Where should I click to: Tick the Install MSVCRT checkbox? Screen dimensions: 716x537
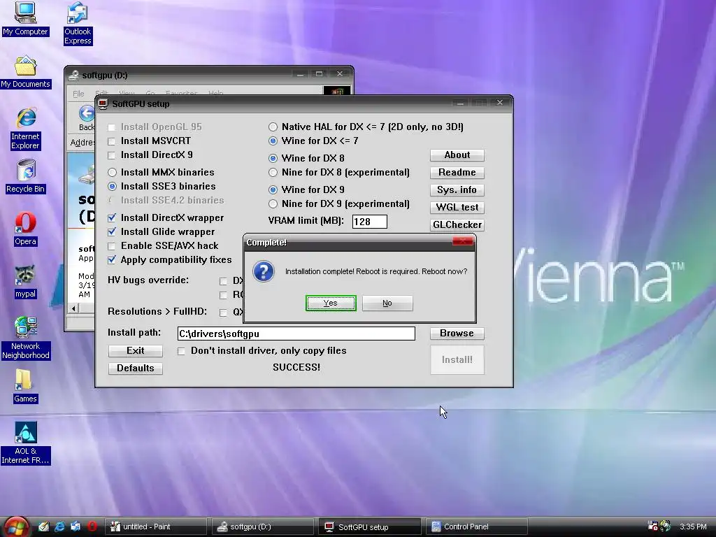coord(111,141)
